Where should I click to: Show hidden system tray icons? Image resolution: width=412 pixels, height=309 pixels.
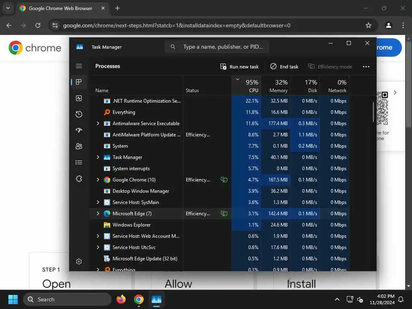[337, 299]
